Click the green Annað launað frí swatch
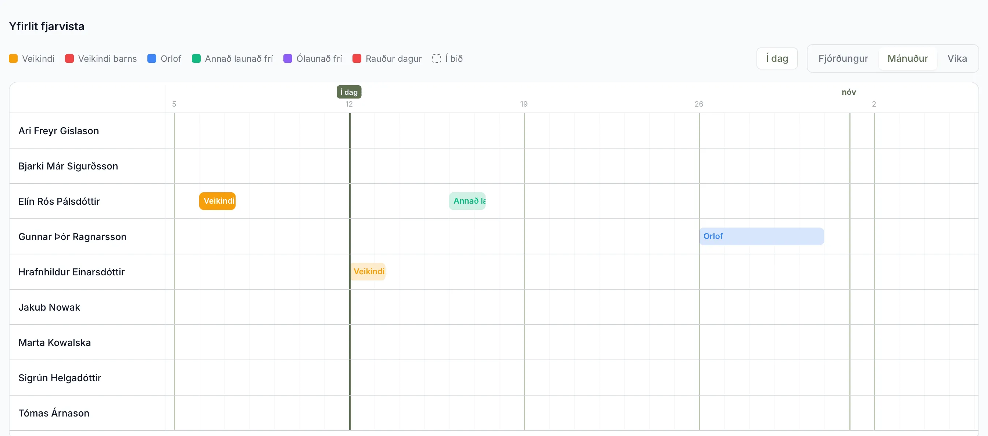This screenshot has height=436, width=988. point(196,58)
